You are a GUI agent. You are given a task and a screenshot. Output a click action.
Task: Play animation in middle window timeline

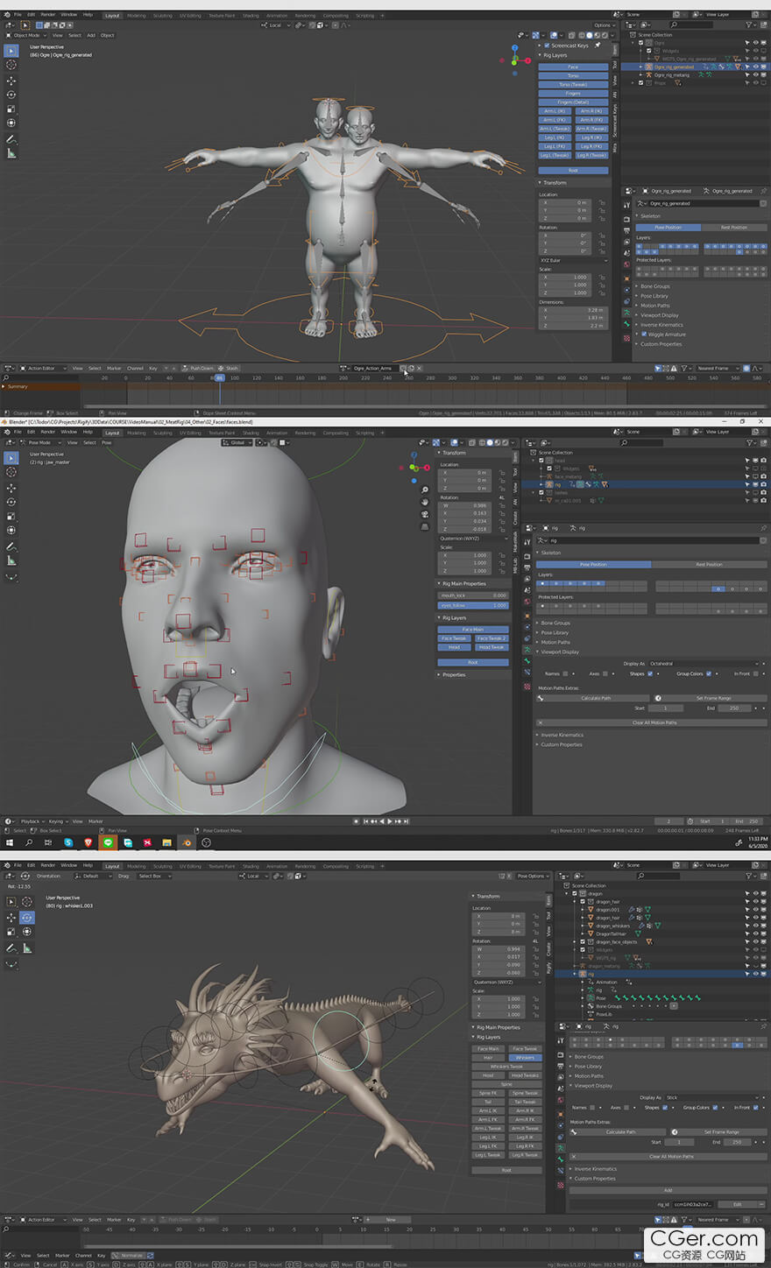click(x=390, y=821)
